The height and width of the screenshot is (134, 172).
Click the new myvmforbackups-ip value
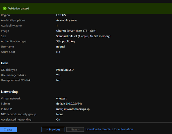pos(73,109)
